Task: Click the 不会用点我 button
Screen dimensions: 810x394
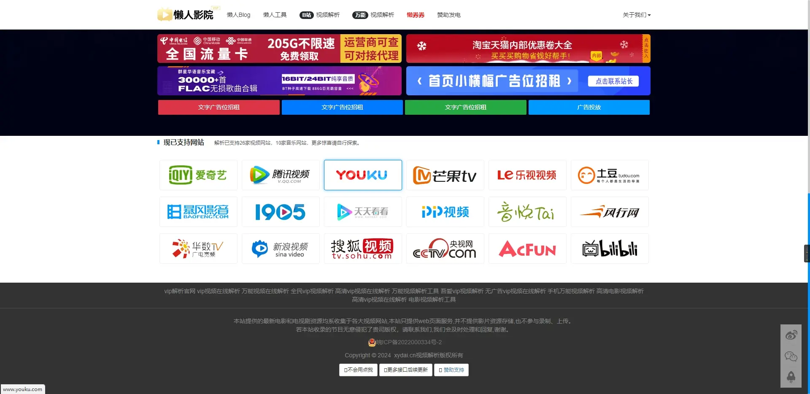Action: tap(358, 370)
